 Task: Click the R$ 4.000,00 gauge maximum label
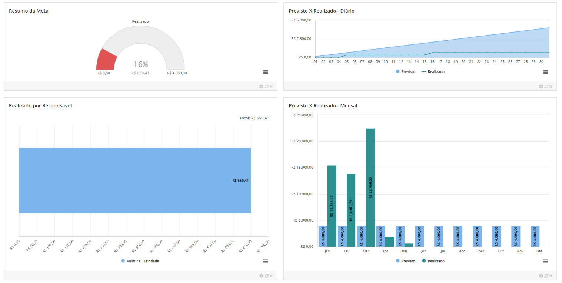tap(177, 73)
